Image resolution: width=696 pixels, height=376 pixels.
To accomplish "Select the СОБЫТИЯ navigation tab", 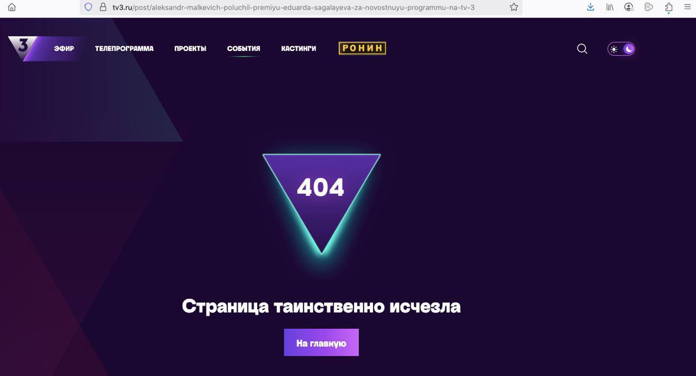I will click(x=244, y=48).
